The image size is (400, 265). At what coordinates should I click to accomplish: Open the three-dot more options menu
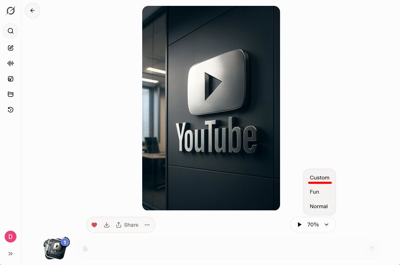click(147, 225)
